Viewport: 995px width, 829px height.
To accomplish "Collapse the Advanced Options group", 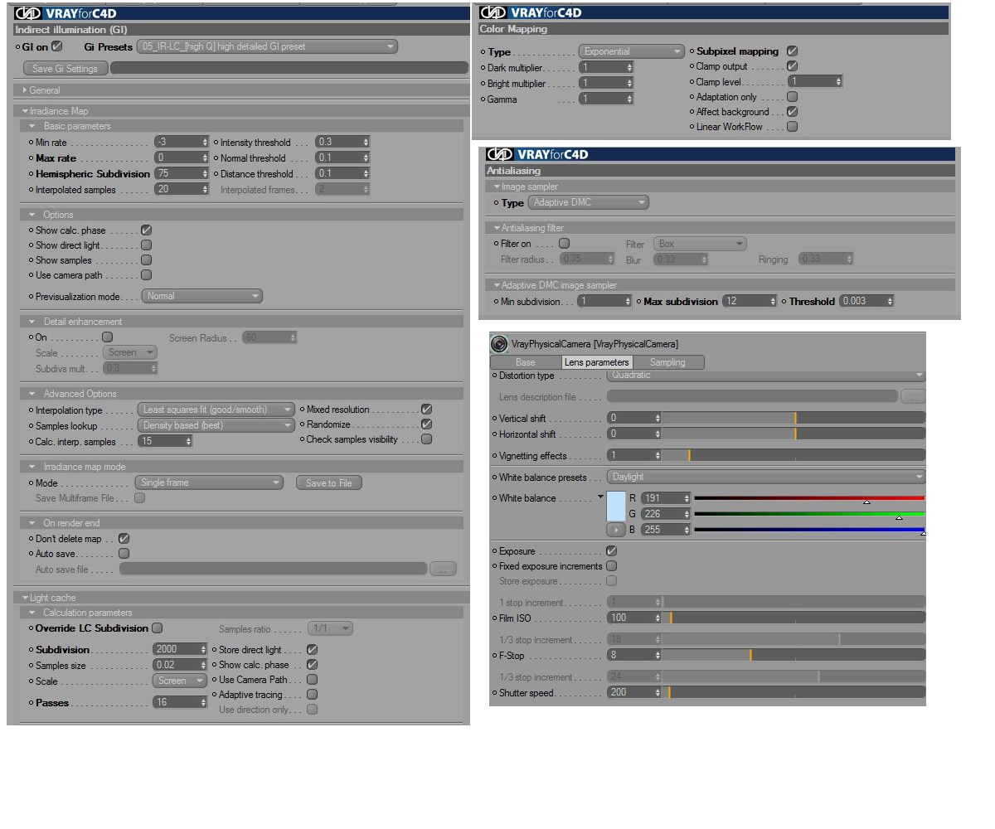I will pos(32,394).
